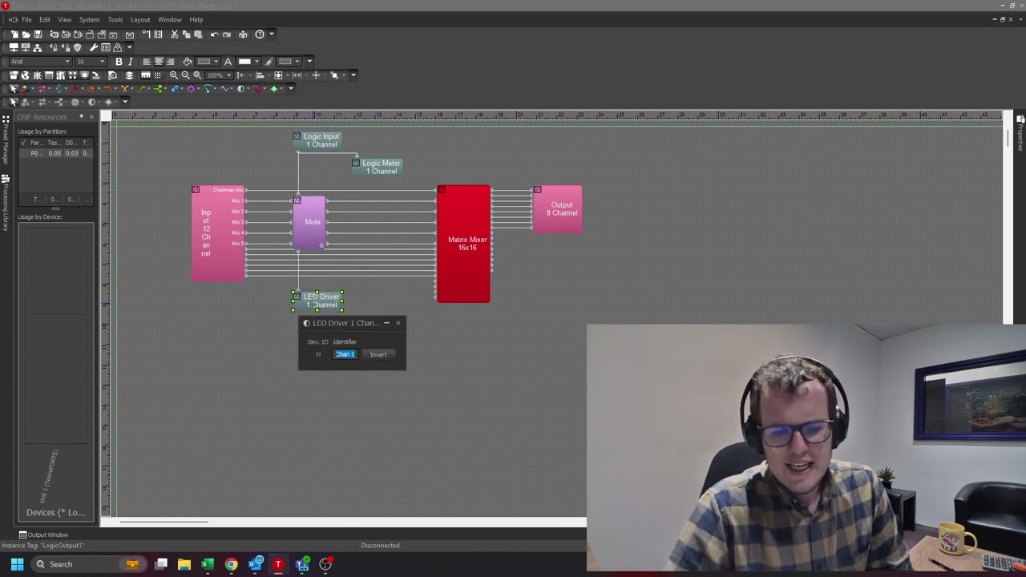1026x577 pixels.
Task: Open the Layout menu
Action: click(140, 19)
